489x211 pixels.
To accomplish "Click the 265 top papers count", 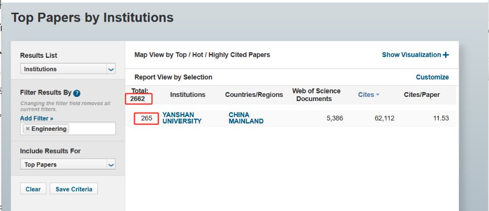I will pos(147,118).
